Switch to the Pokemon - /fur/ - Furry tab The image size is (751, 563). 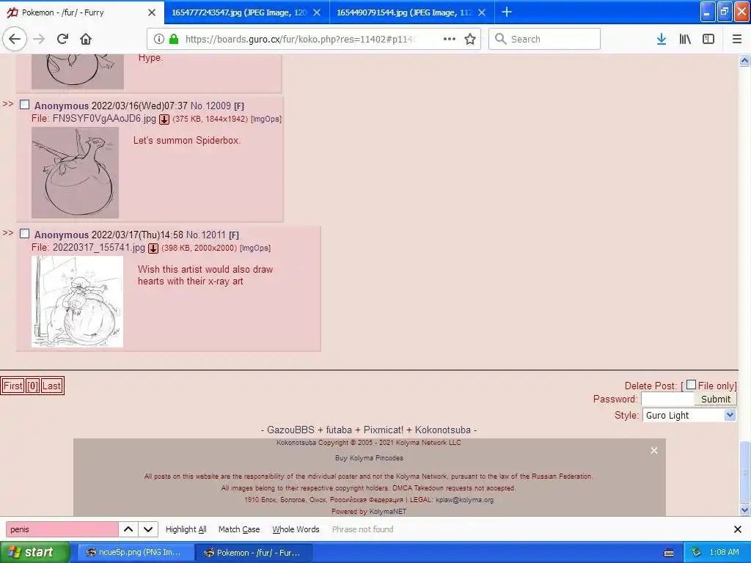click(x=81, y=12)
